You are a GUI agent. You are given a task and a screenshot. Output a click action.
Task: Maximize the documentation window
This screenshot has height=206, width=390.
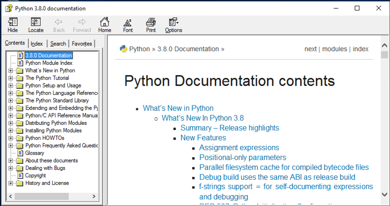point(357,8)
